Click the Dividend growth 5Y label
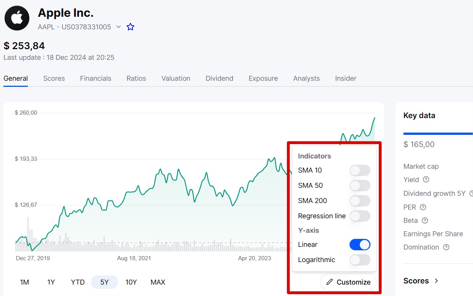This screenshot has width=473, height=296. pyautogui.click(x=435, y=194)
